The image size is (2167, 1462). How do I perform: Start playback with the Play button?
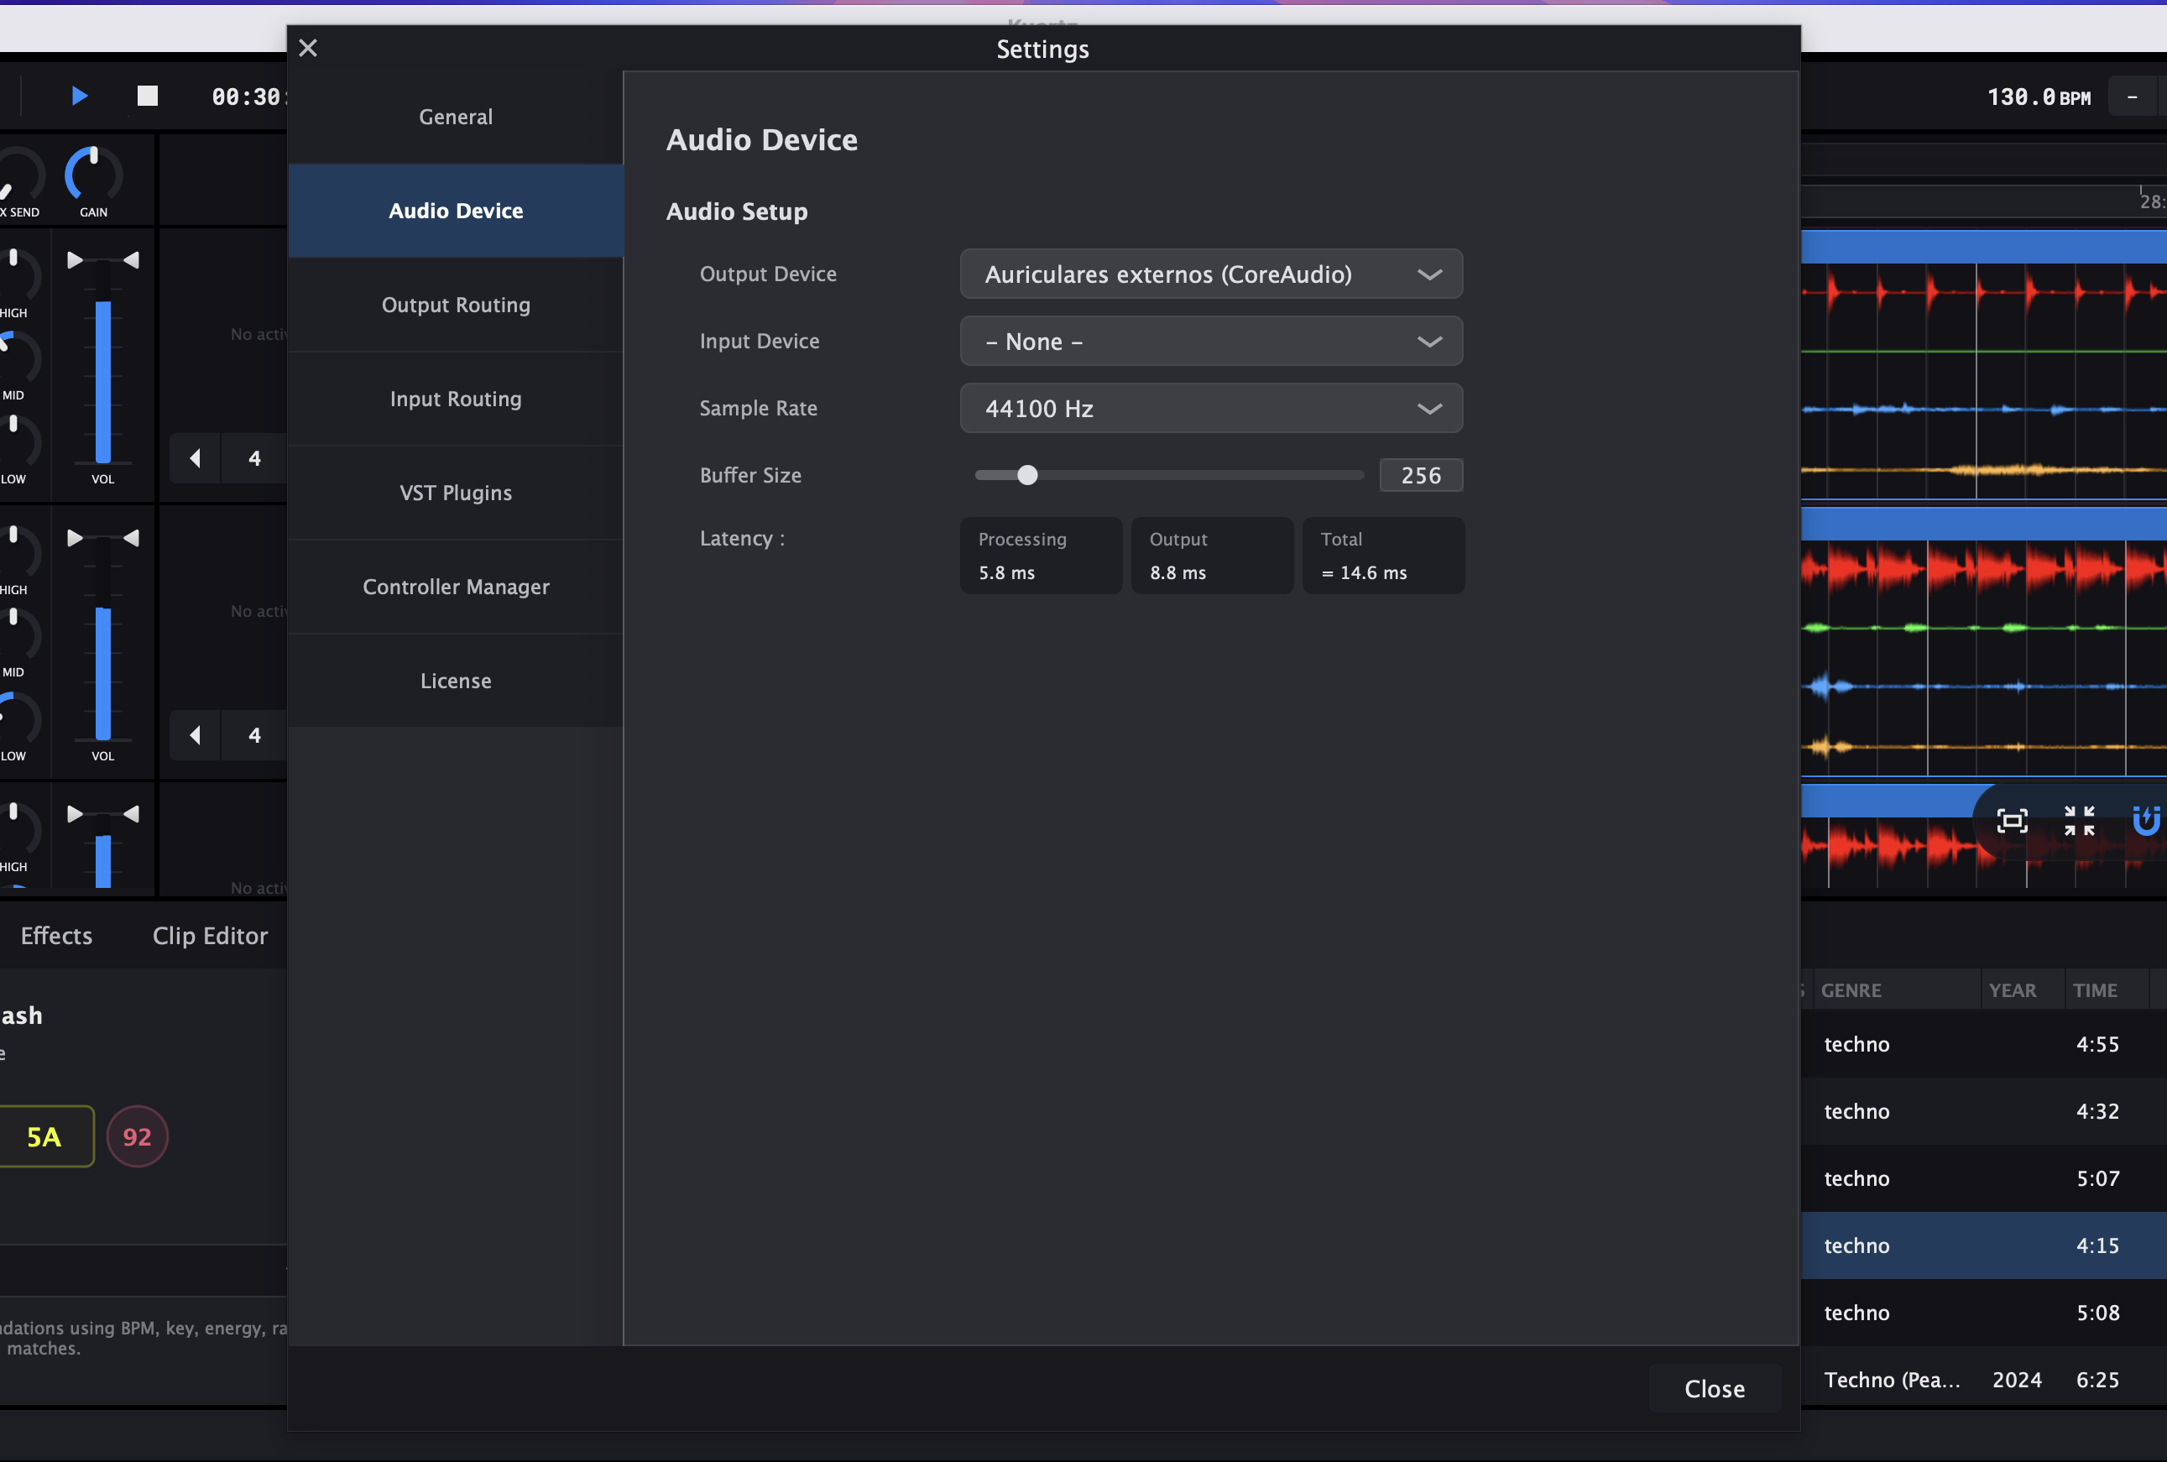point(79,95)
